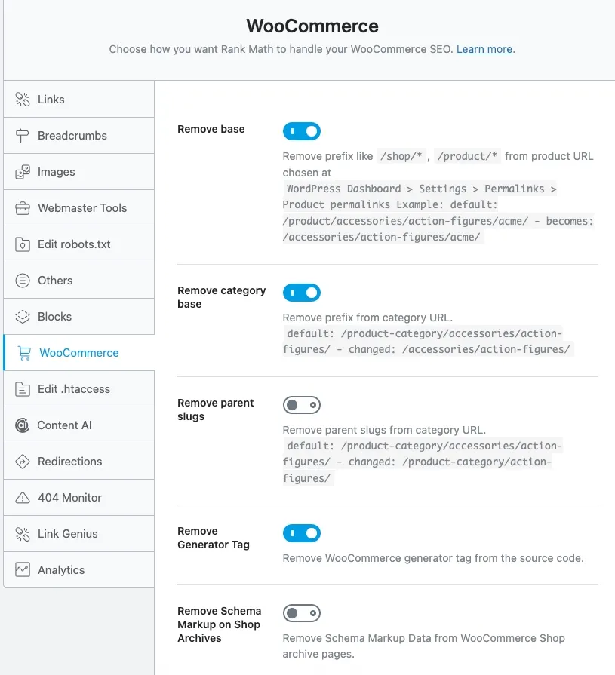Screen dimensions: 615x675
Task: Open Webmaster Tools section
Action: [x=78, y=208]
